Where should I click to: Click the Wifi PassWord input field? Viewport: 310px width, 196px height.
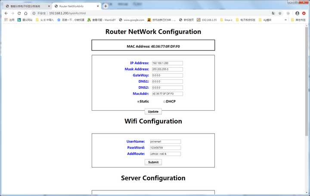point(165,148)
